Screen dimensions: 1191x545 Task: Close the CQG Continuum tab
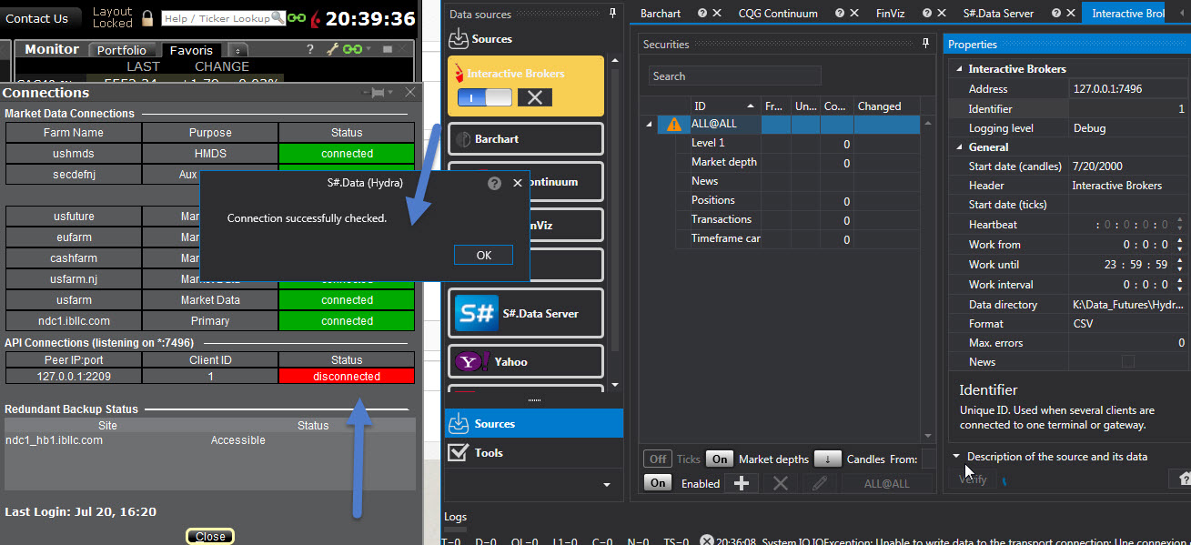854,14
